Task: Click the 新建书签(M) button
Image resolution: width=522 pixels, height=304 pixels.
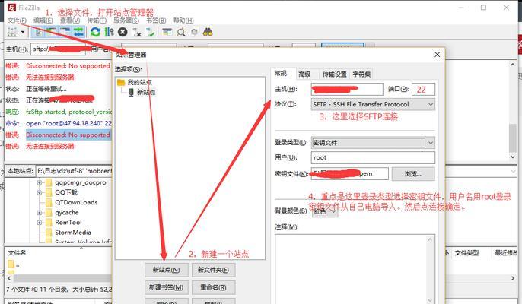Action: point(166,287)
